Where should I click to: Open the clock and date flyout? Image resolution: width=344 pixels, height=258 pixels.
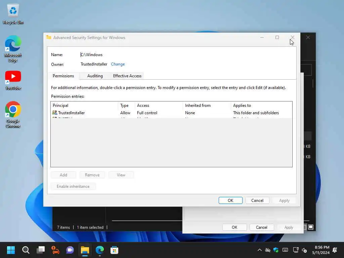click(321, 250)
